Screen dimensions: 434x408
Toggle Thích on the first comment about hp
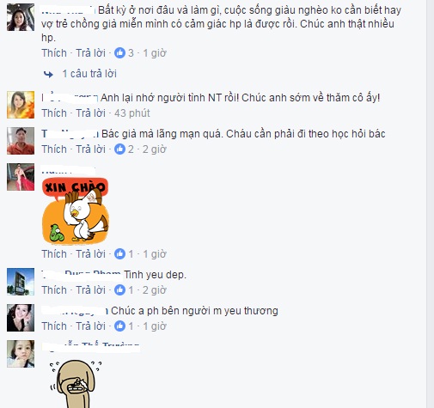pyautogui.click(x=54, y=53)
